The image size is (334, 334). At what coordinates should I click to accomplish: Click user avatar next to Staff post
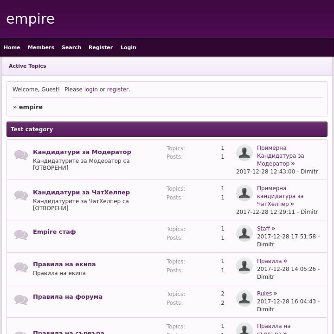[x=244, y=233]
